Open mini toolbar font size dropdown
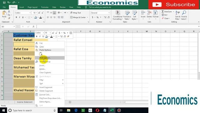The width and height of the screenshot is (200, 113). [x=50, y=33]
